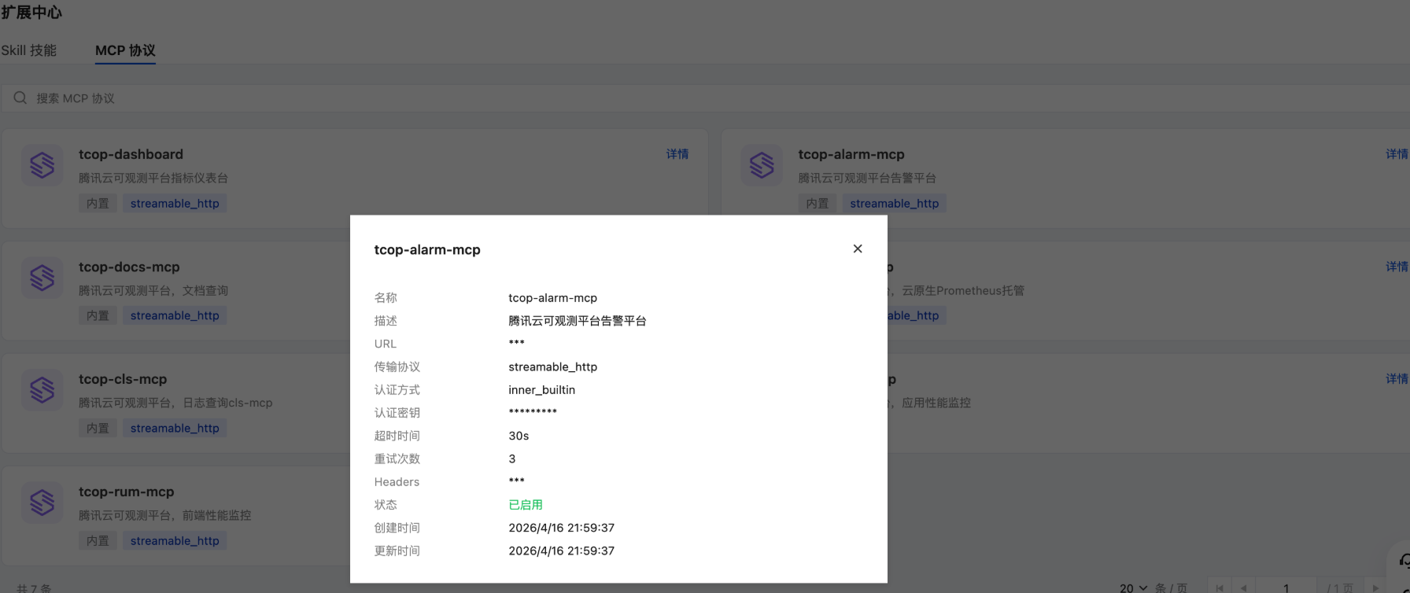Image resolution: width=1410 pixels, height=593 pixels.
Task: Click the tcop-cls-mcp card icon
Action: (x=42, y=390)
